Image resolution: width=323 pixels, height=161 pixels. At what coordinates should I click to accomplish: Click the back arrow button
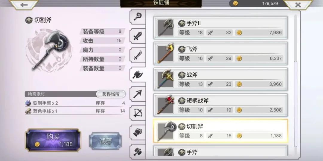tap(24, 5)
